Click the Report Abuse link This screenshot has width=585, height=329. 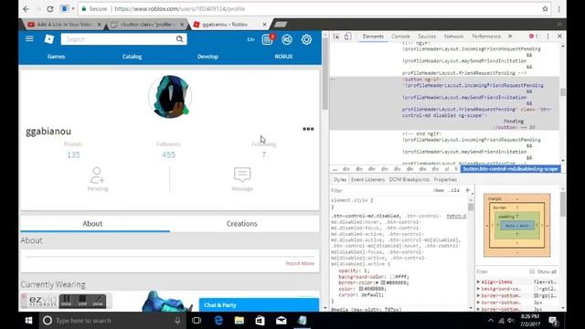[300, 263]
